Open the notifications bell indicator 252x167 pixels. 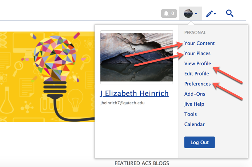pyautogui.click(x=169, y=14)
